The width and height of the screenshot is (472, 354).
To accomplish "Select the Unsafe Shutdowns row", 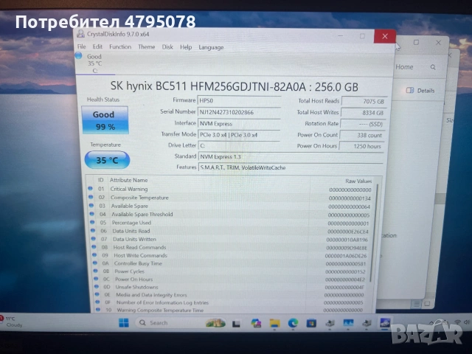I will click(x=230, y=287).
